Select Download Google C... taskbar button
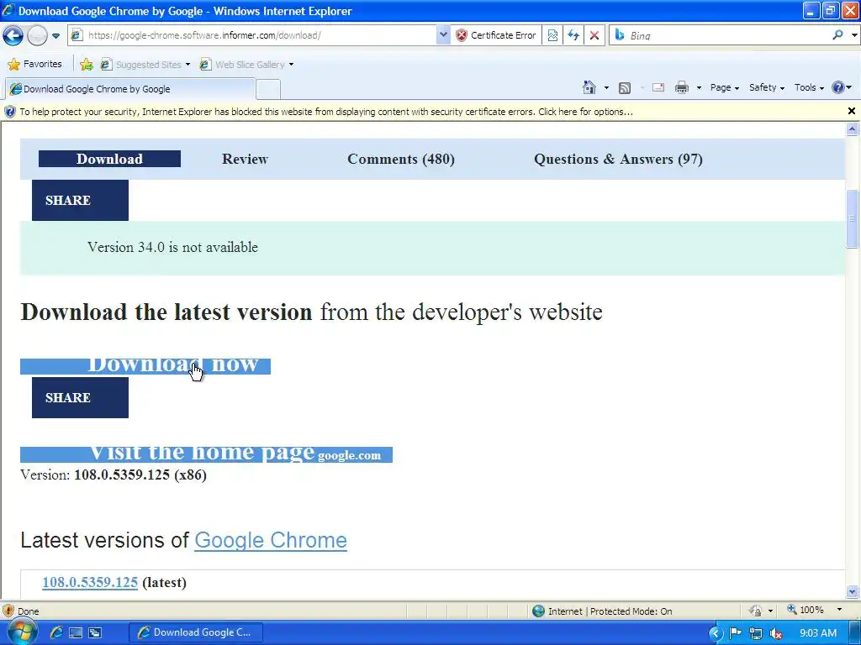The height and width of the screenshot is (645, 861). click(196, 632)
